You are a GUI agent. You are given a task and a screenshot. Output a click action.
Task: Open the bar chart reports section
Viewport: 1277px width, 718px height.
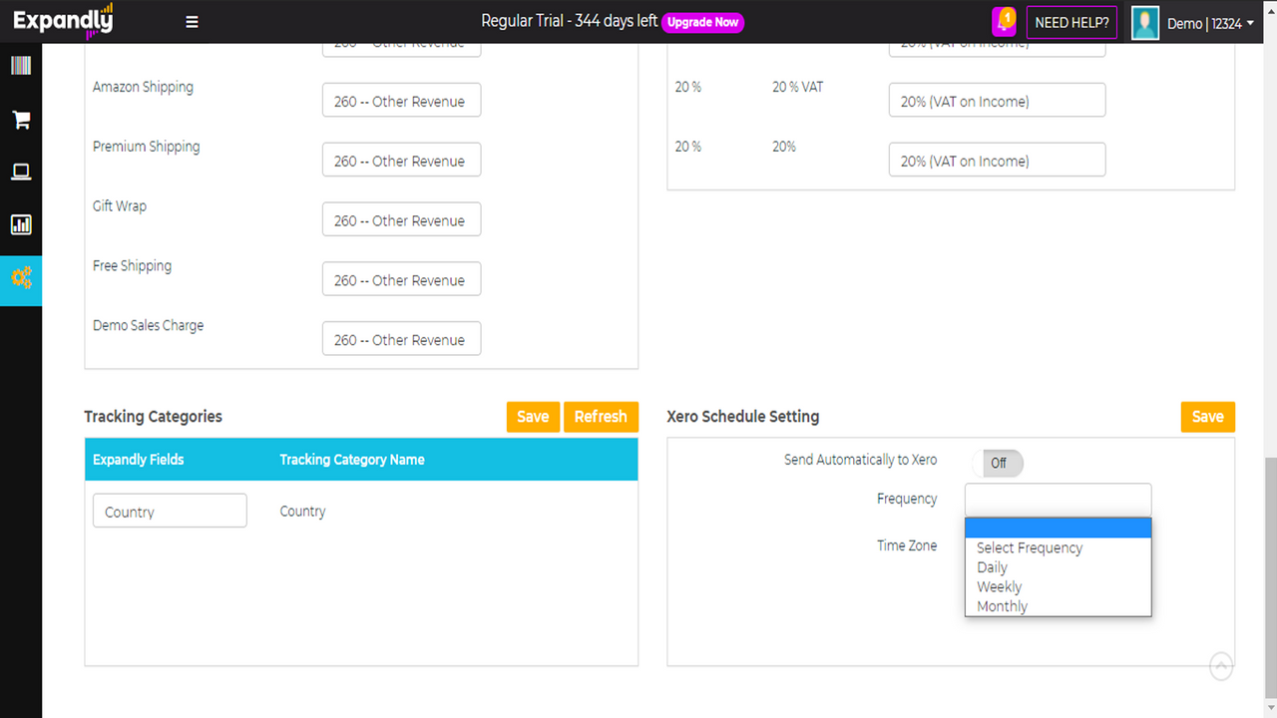coord(20,224)
